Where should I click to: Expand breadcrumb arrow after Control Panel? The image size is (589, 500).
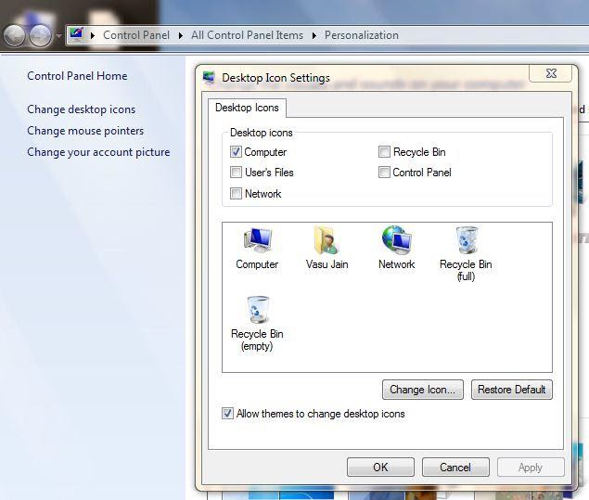click(x=181, y=35)
